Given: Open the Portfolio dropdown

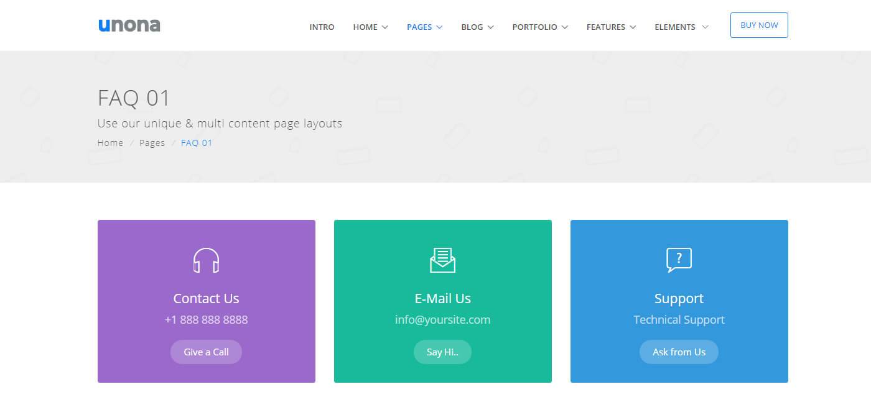Looking at the screenshot, I should 539,27.
